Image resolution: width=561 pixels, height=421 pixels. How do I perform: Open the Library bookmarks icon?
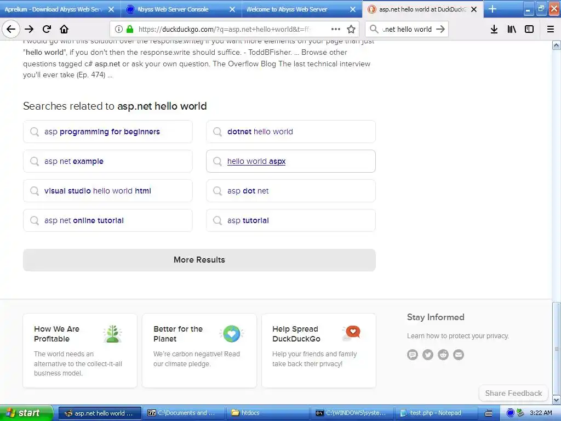click(512, 29)
